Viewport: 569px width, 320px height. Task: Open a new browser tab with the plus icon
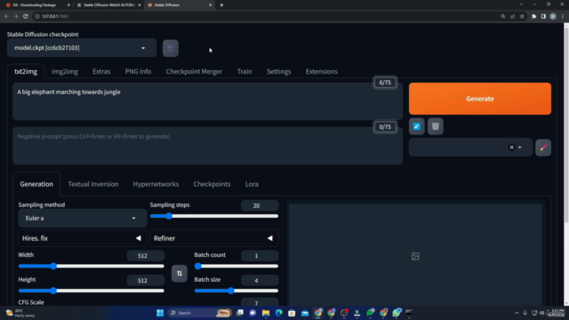[x=221, y=5]
